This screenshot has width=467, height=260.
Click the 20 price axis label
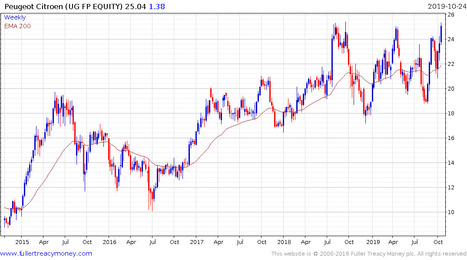point(450,88)
